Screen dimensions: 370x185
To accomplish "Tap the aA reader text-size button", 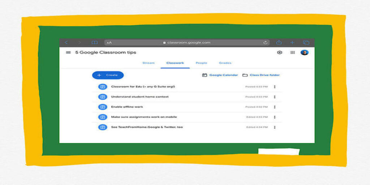I will tap(109, 43).
